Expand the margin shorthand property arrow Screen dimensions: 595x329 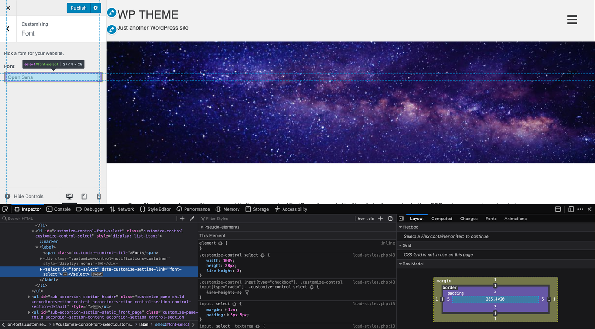point(226,310)
